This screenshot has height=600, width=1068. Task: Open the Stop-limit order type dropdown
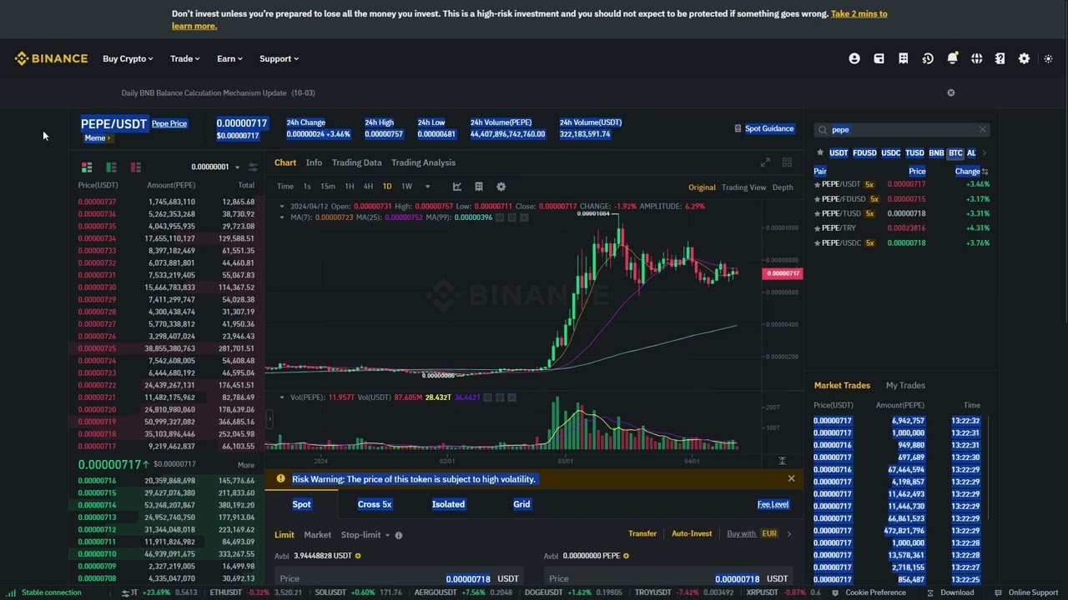[365, 534]
